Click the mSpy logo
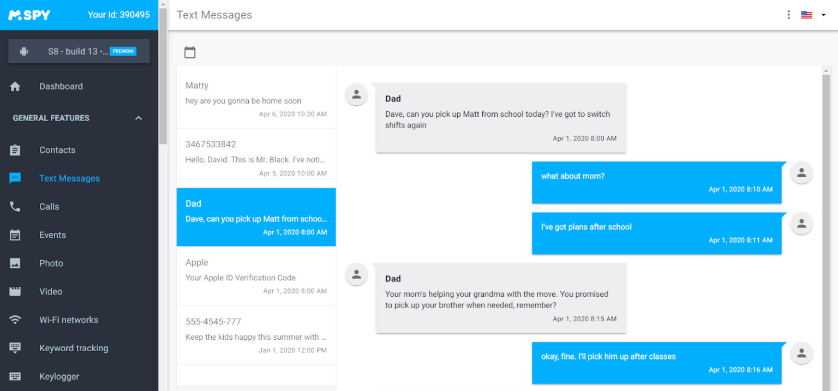 coord(29,15)
